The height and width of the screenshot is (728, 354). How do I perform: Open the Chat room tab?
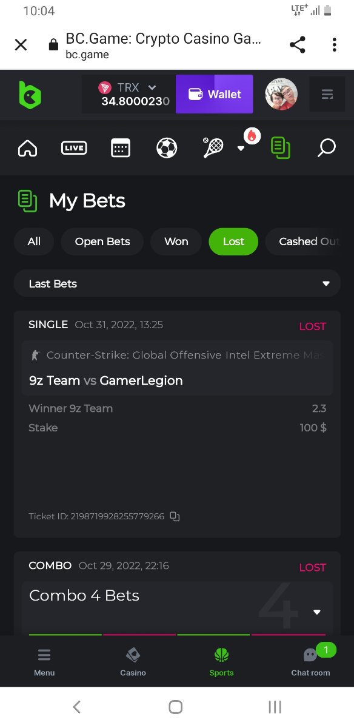(310, 661)
